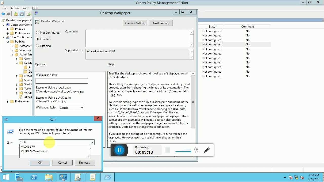324x182 pixels.
Task: Collapse the Administrative Templates tree node
Action: pos(12,55)
